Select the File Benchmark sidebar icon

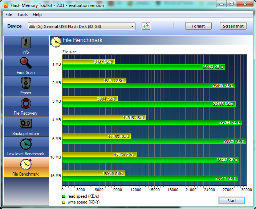pos(25,165)
